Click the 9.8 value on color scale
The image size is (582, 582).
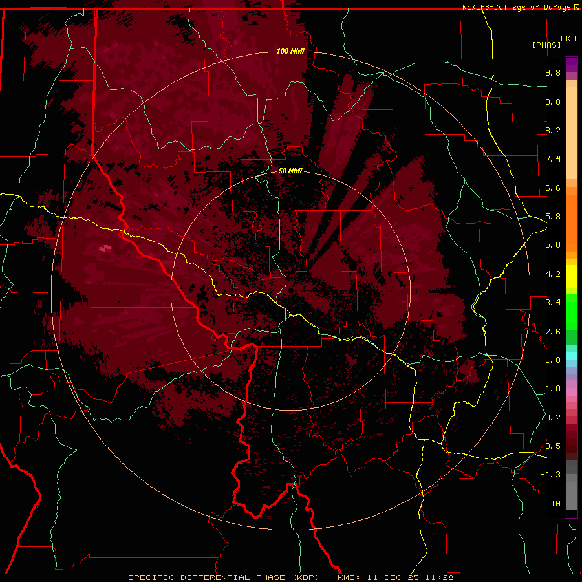(553, 72)
